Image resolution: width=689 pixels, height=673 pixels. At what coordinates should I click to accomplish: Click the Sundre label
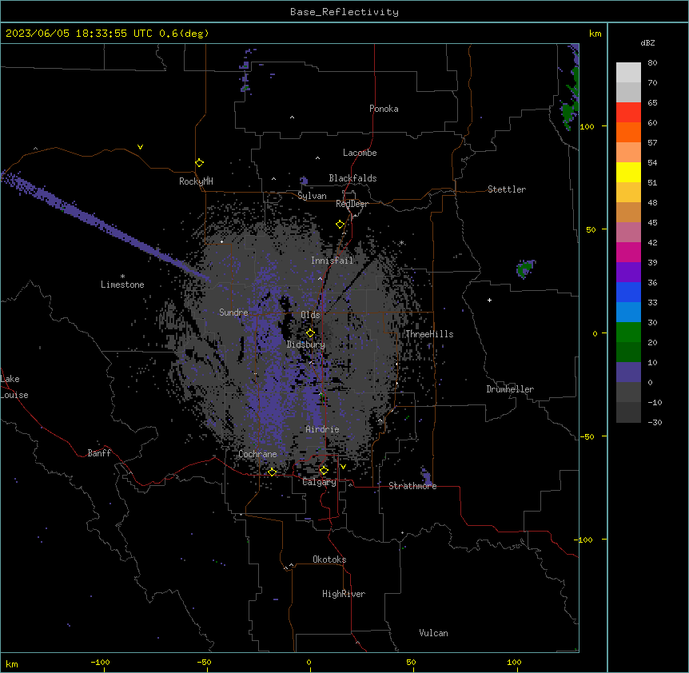(233, 313)
